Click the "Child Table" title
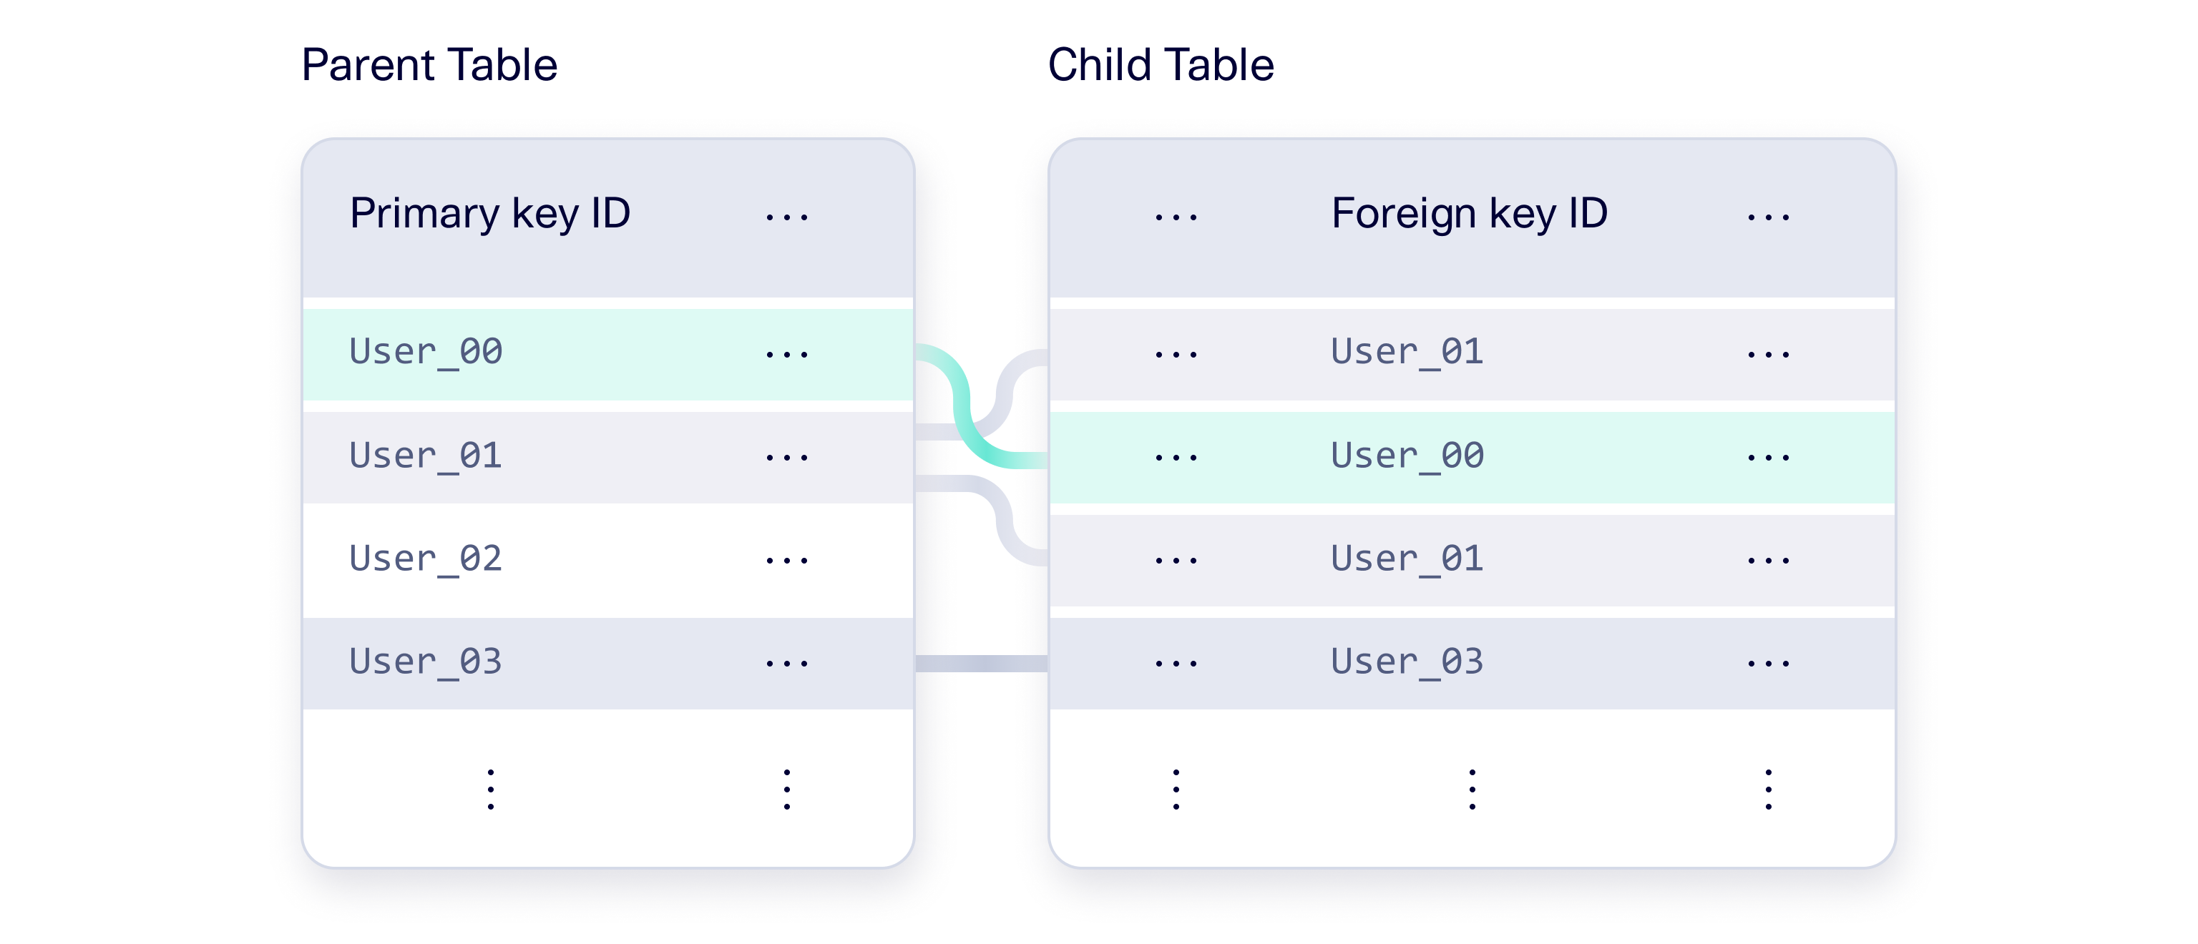 click(x=1161, y=65)
